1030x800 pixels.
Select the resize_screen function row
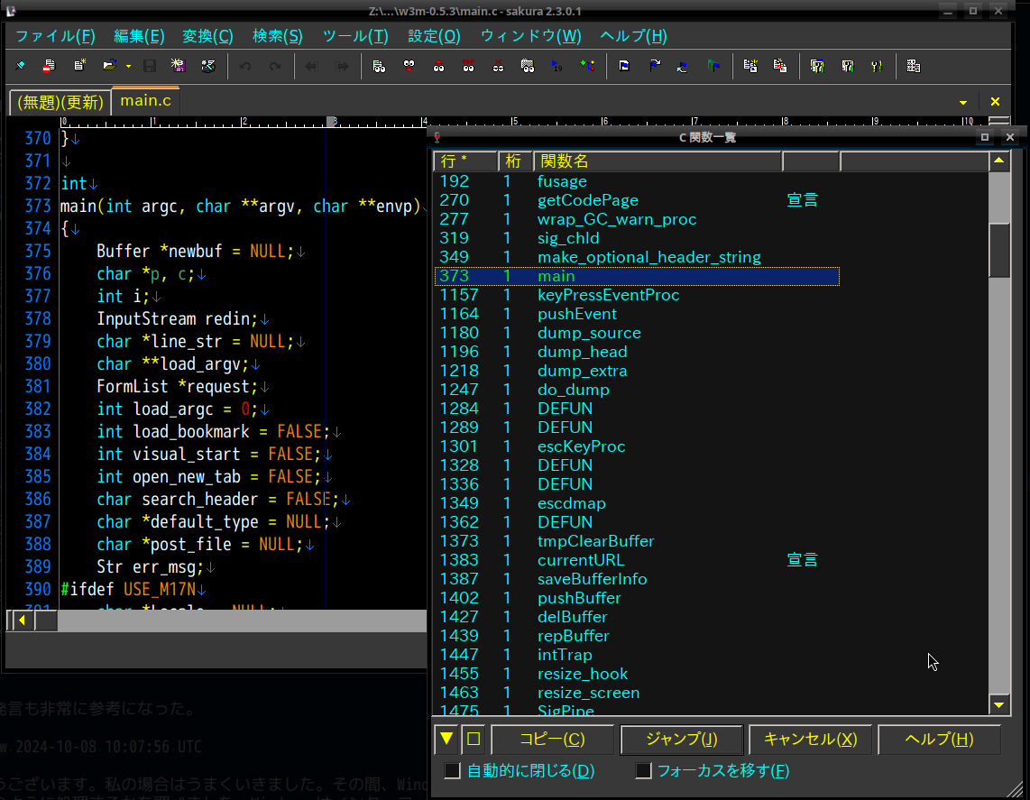click(x=637, y=693)
